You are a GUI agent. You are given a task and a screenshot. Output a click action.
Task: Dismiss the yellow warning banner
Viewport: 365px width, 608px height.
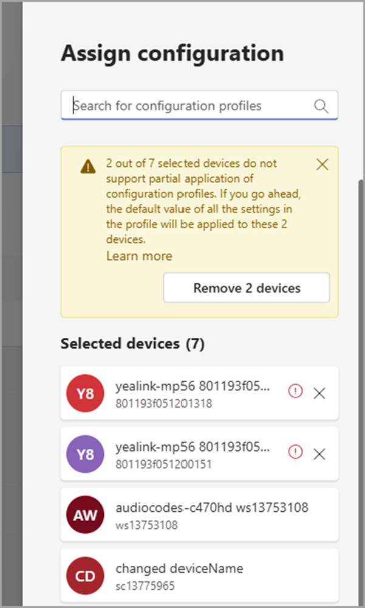pyautogui.click(x=322, y=164)
